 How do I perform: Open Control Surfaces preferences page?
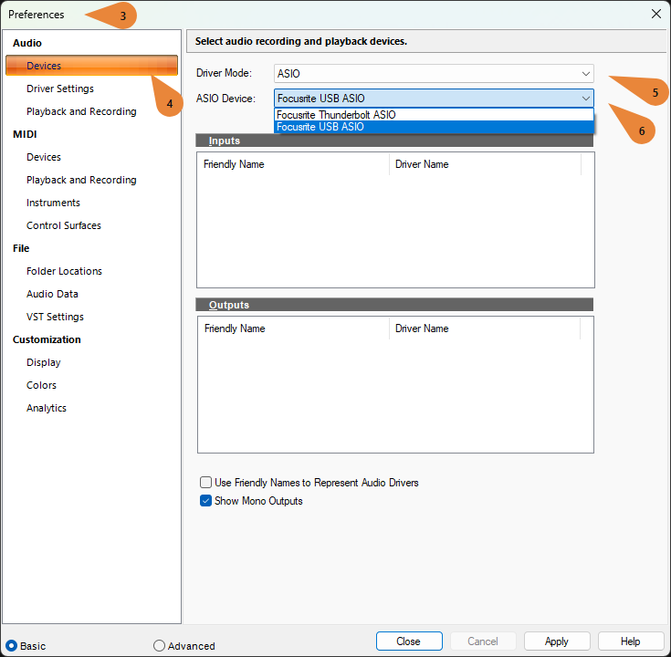(x=64, y=225)
